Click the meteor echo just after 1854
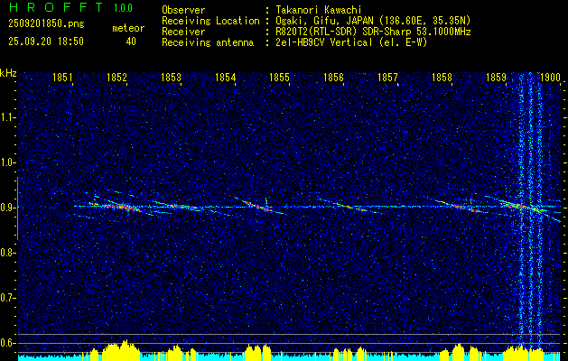The image size is (568, 361). [x=256, y=205]
